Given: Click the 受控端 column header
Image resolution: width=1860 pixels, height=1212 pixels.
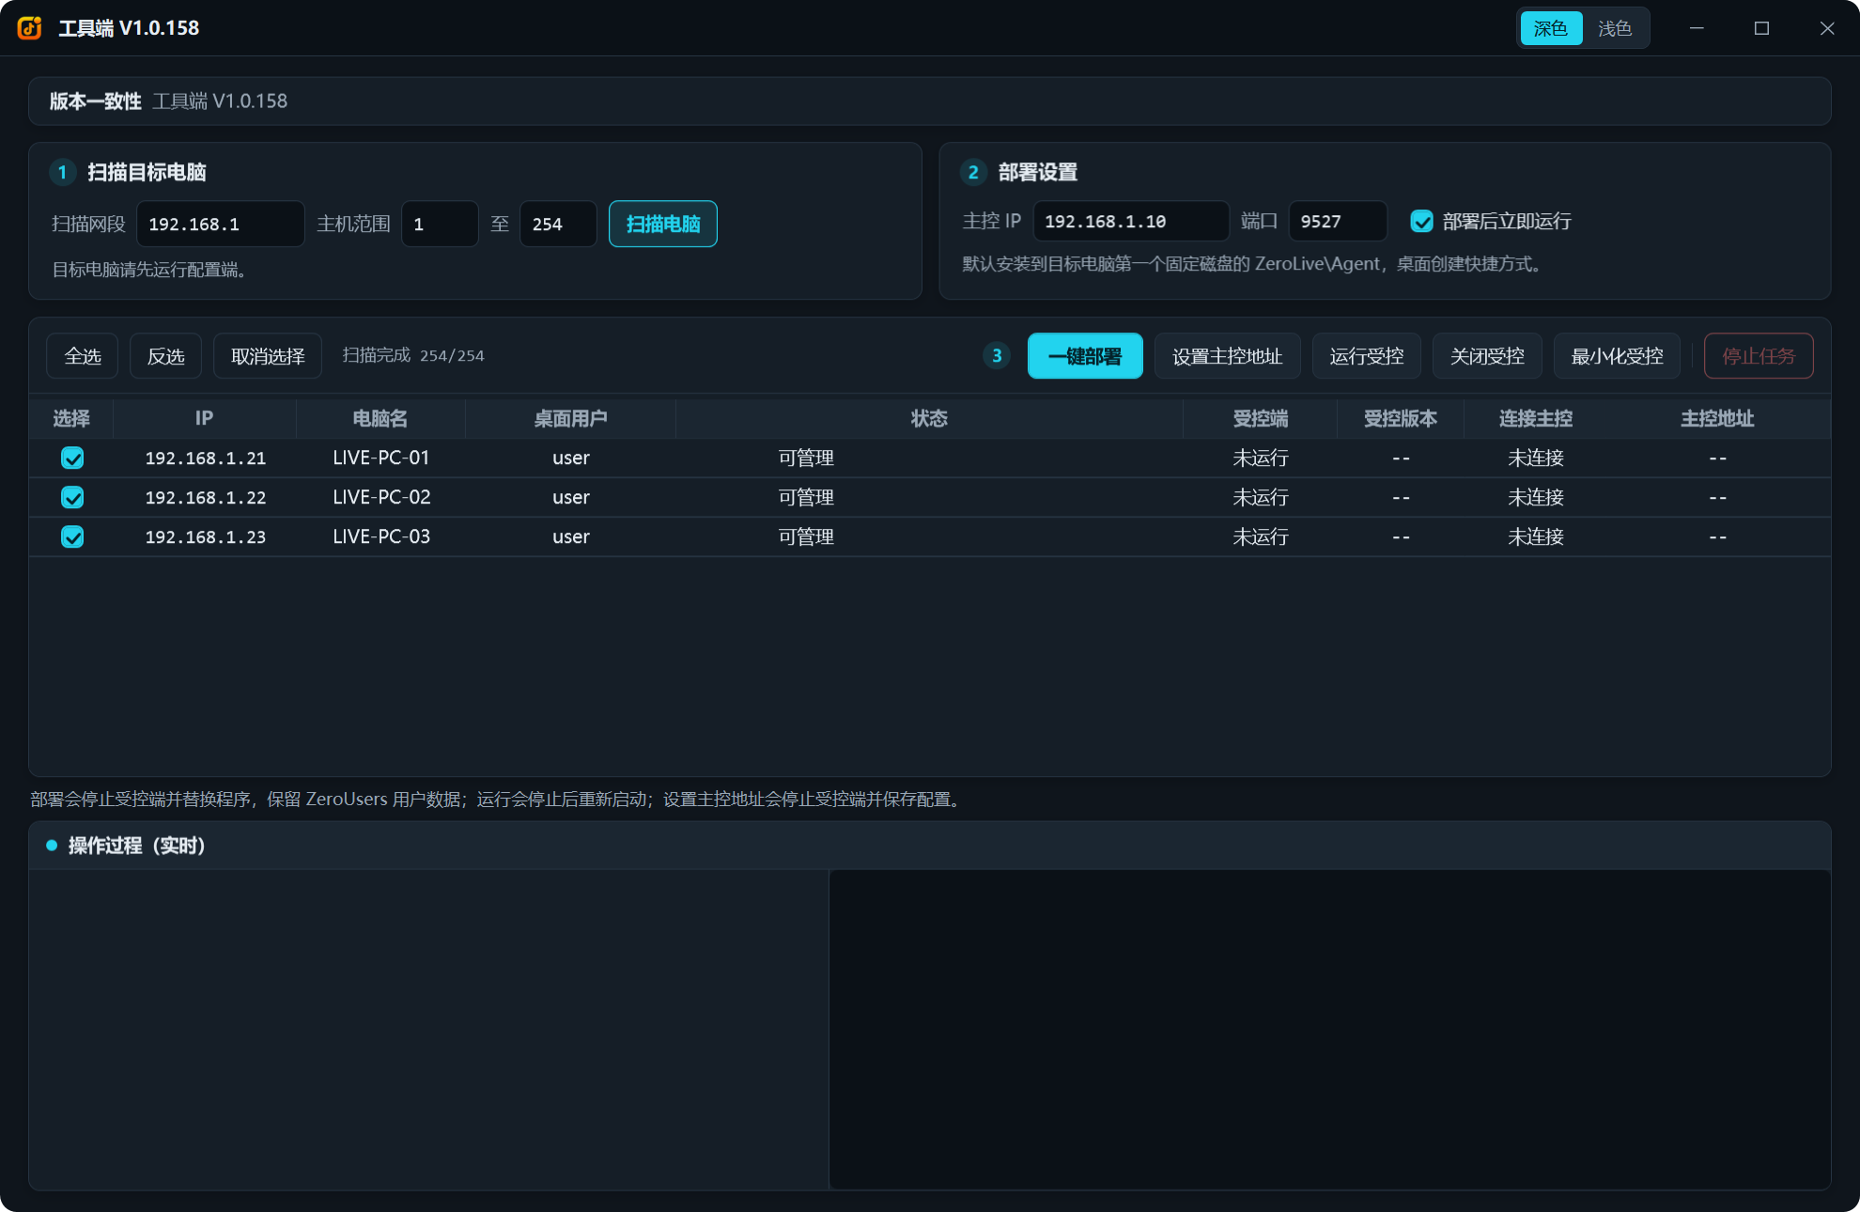Looking at the screenshot, I should point(1261,418).
